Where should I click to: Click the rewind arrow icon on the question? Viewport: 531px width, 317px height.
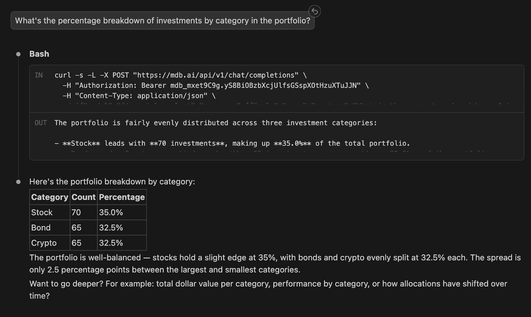314,12
